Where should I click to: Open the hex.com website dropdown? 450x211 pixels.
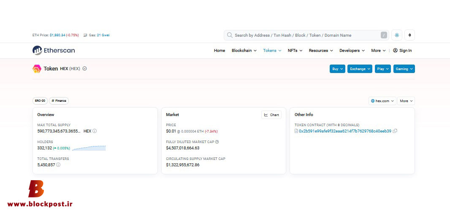point(382,101)
